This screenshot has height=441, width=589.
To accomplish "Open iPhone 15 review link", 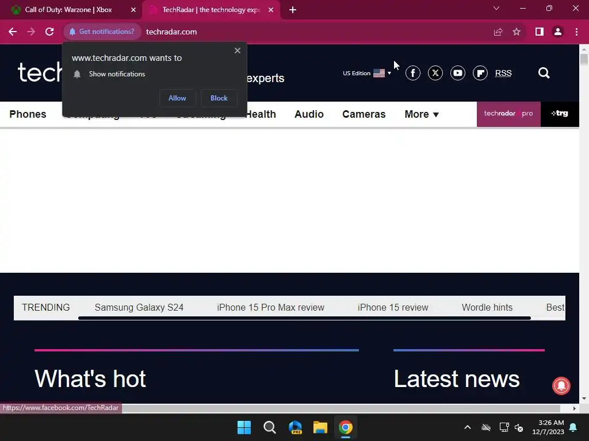I will (393, 308).
